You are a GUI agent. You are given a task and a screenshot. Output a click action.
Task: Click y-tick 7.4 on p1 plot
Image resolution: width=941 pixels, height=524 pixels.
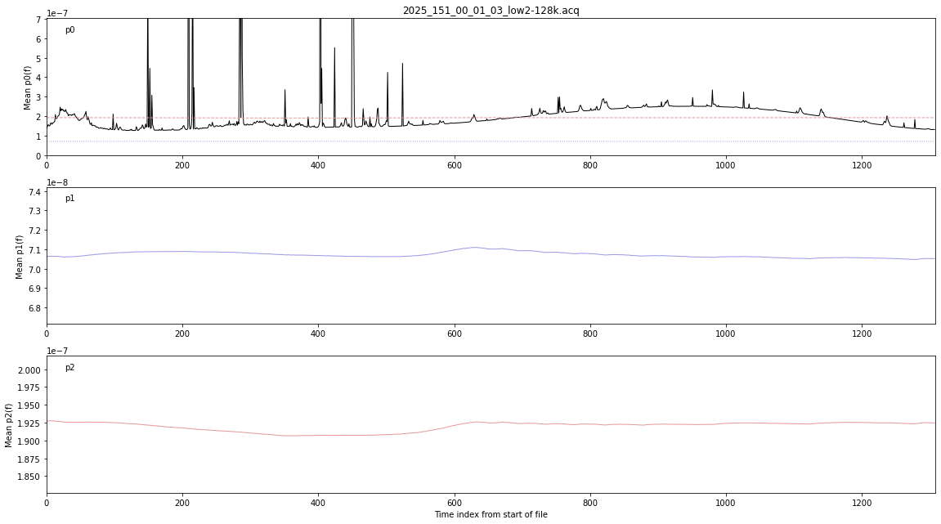pyautogui.click(x=35, y=191)
